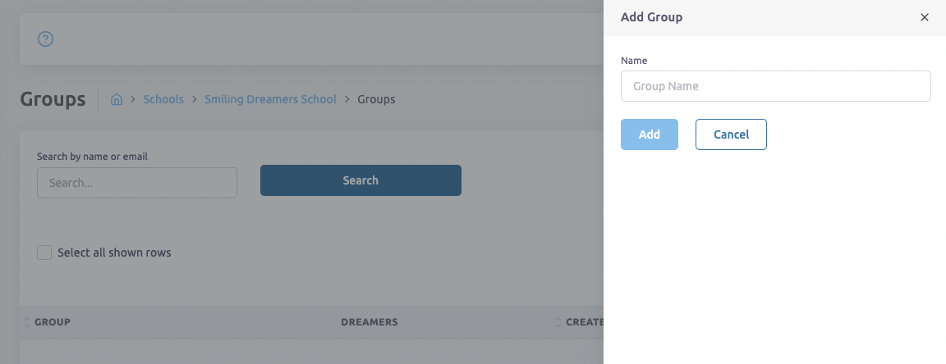
Task: Click the Add button in panel
Action: [x=649, y=134]
